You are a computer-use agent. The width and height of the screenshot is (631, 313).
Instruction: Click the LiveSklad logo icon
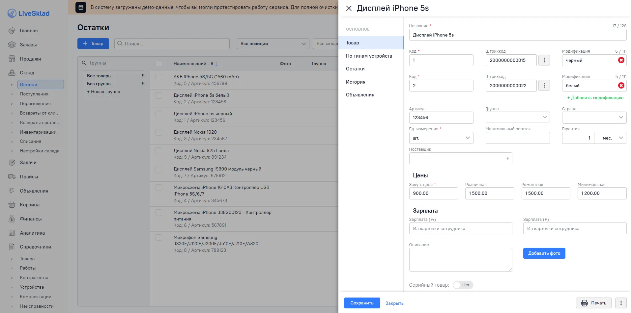click(x=12, y=13)
